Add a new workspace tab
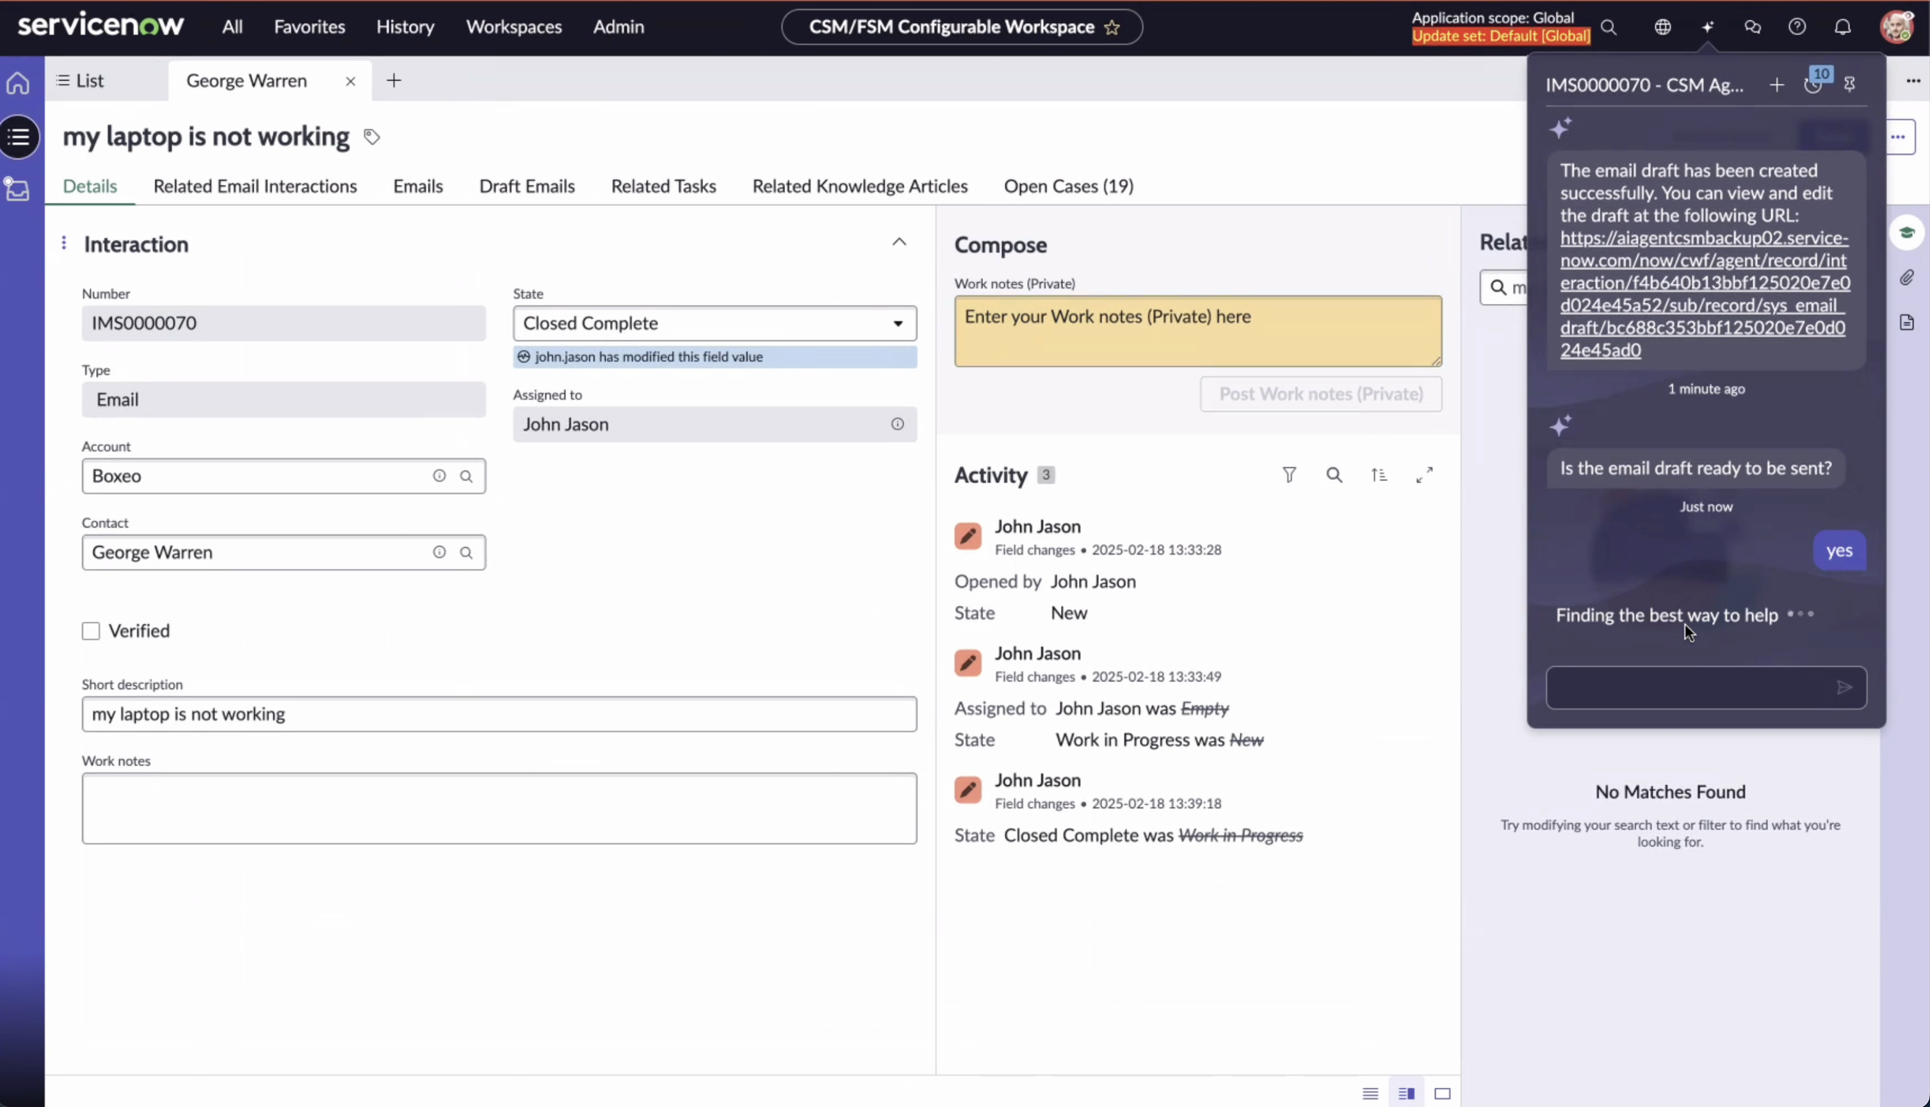The height and width of the screenshot is (1107, 1930). [x=393, y=81]
